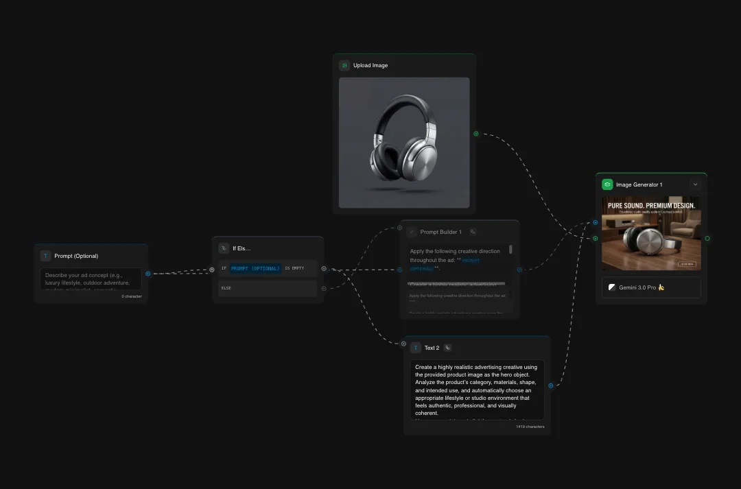Click the output port of the Upload Image node
Image resolution: width=741 pixels, height=489 pixels.
pyautogui.click(x=475, y=134)
